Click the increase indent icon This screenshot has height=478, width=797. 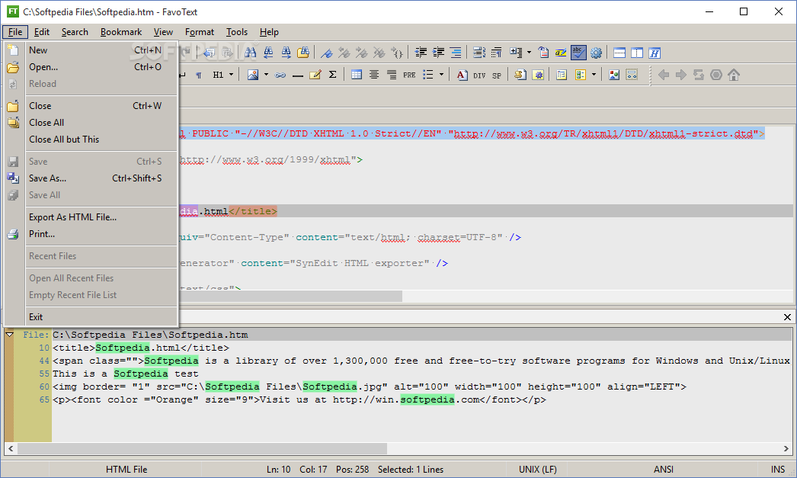click(x=438, y=53)
